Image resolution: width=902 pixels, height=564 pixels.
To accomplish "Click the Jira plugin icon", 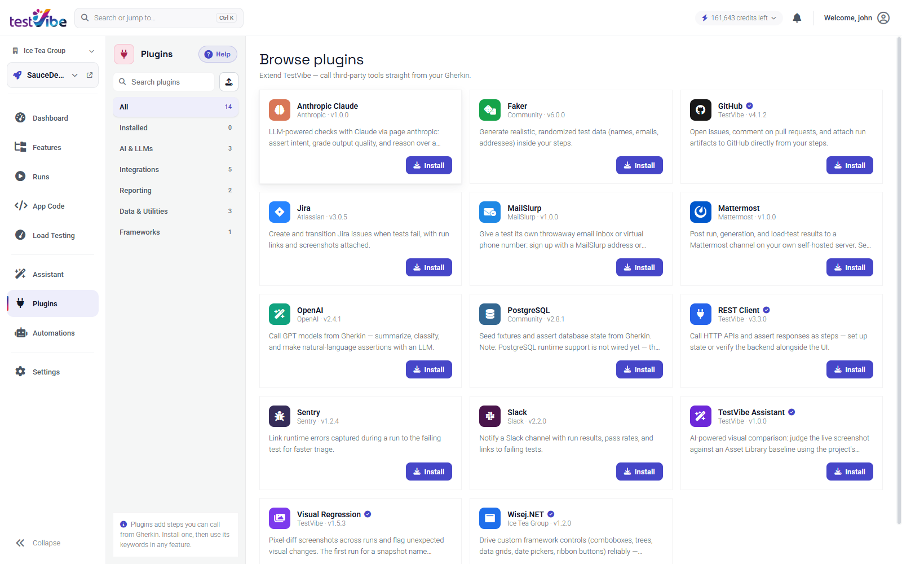I will (280, 212).
